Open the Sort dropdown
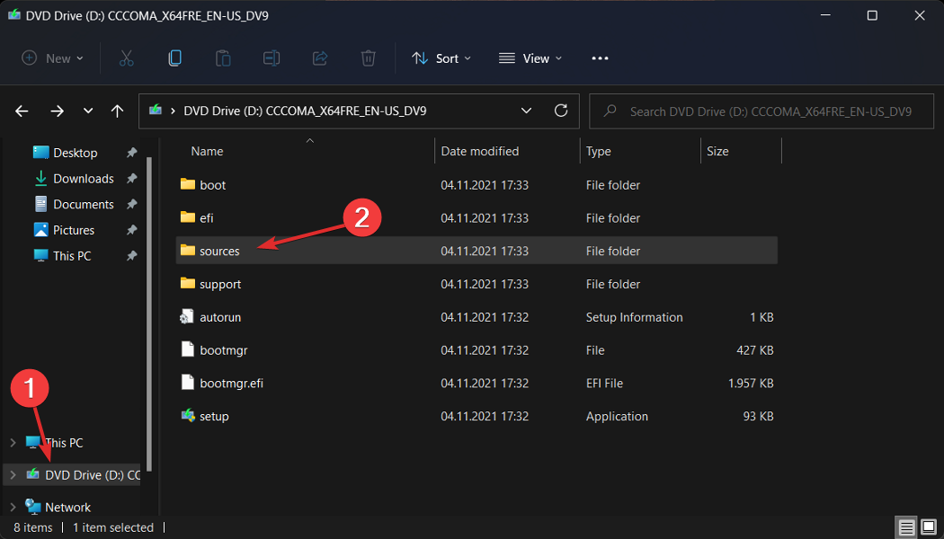The height and width of the screenshot is (539, 944). (x=441, y=57)
